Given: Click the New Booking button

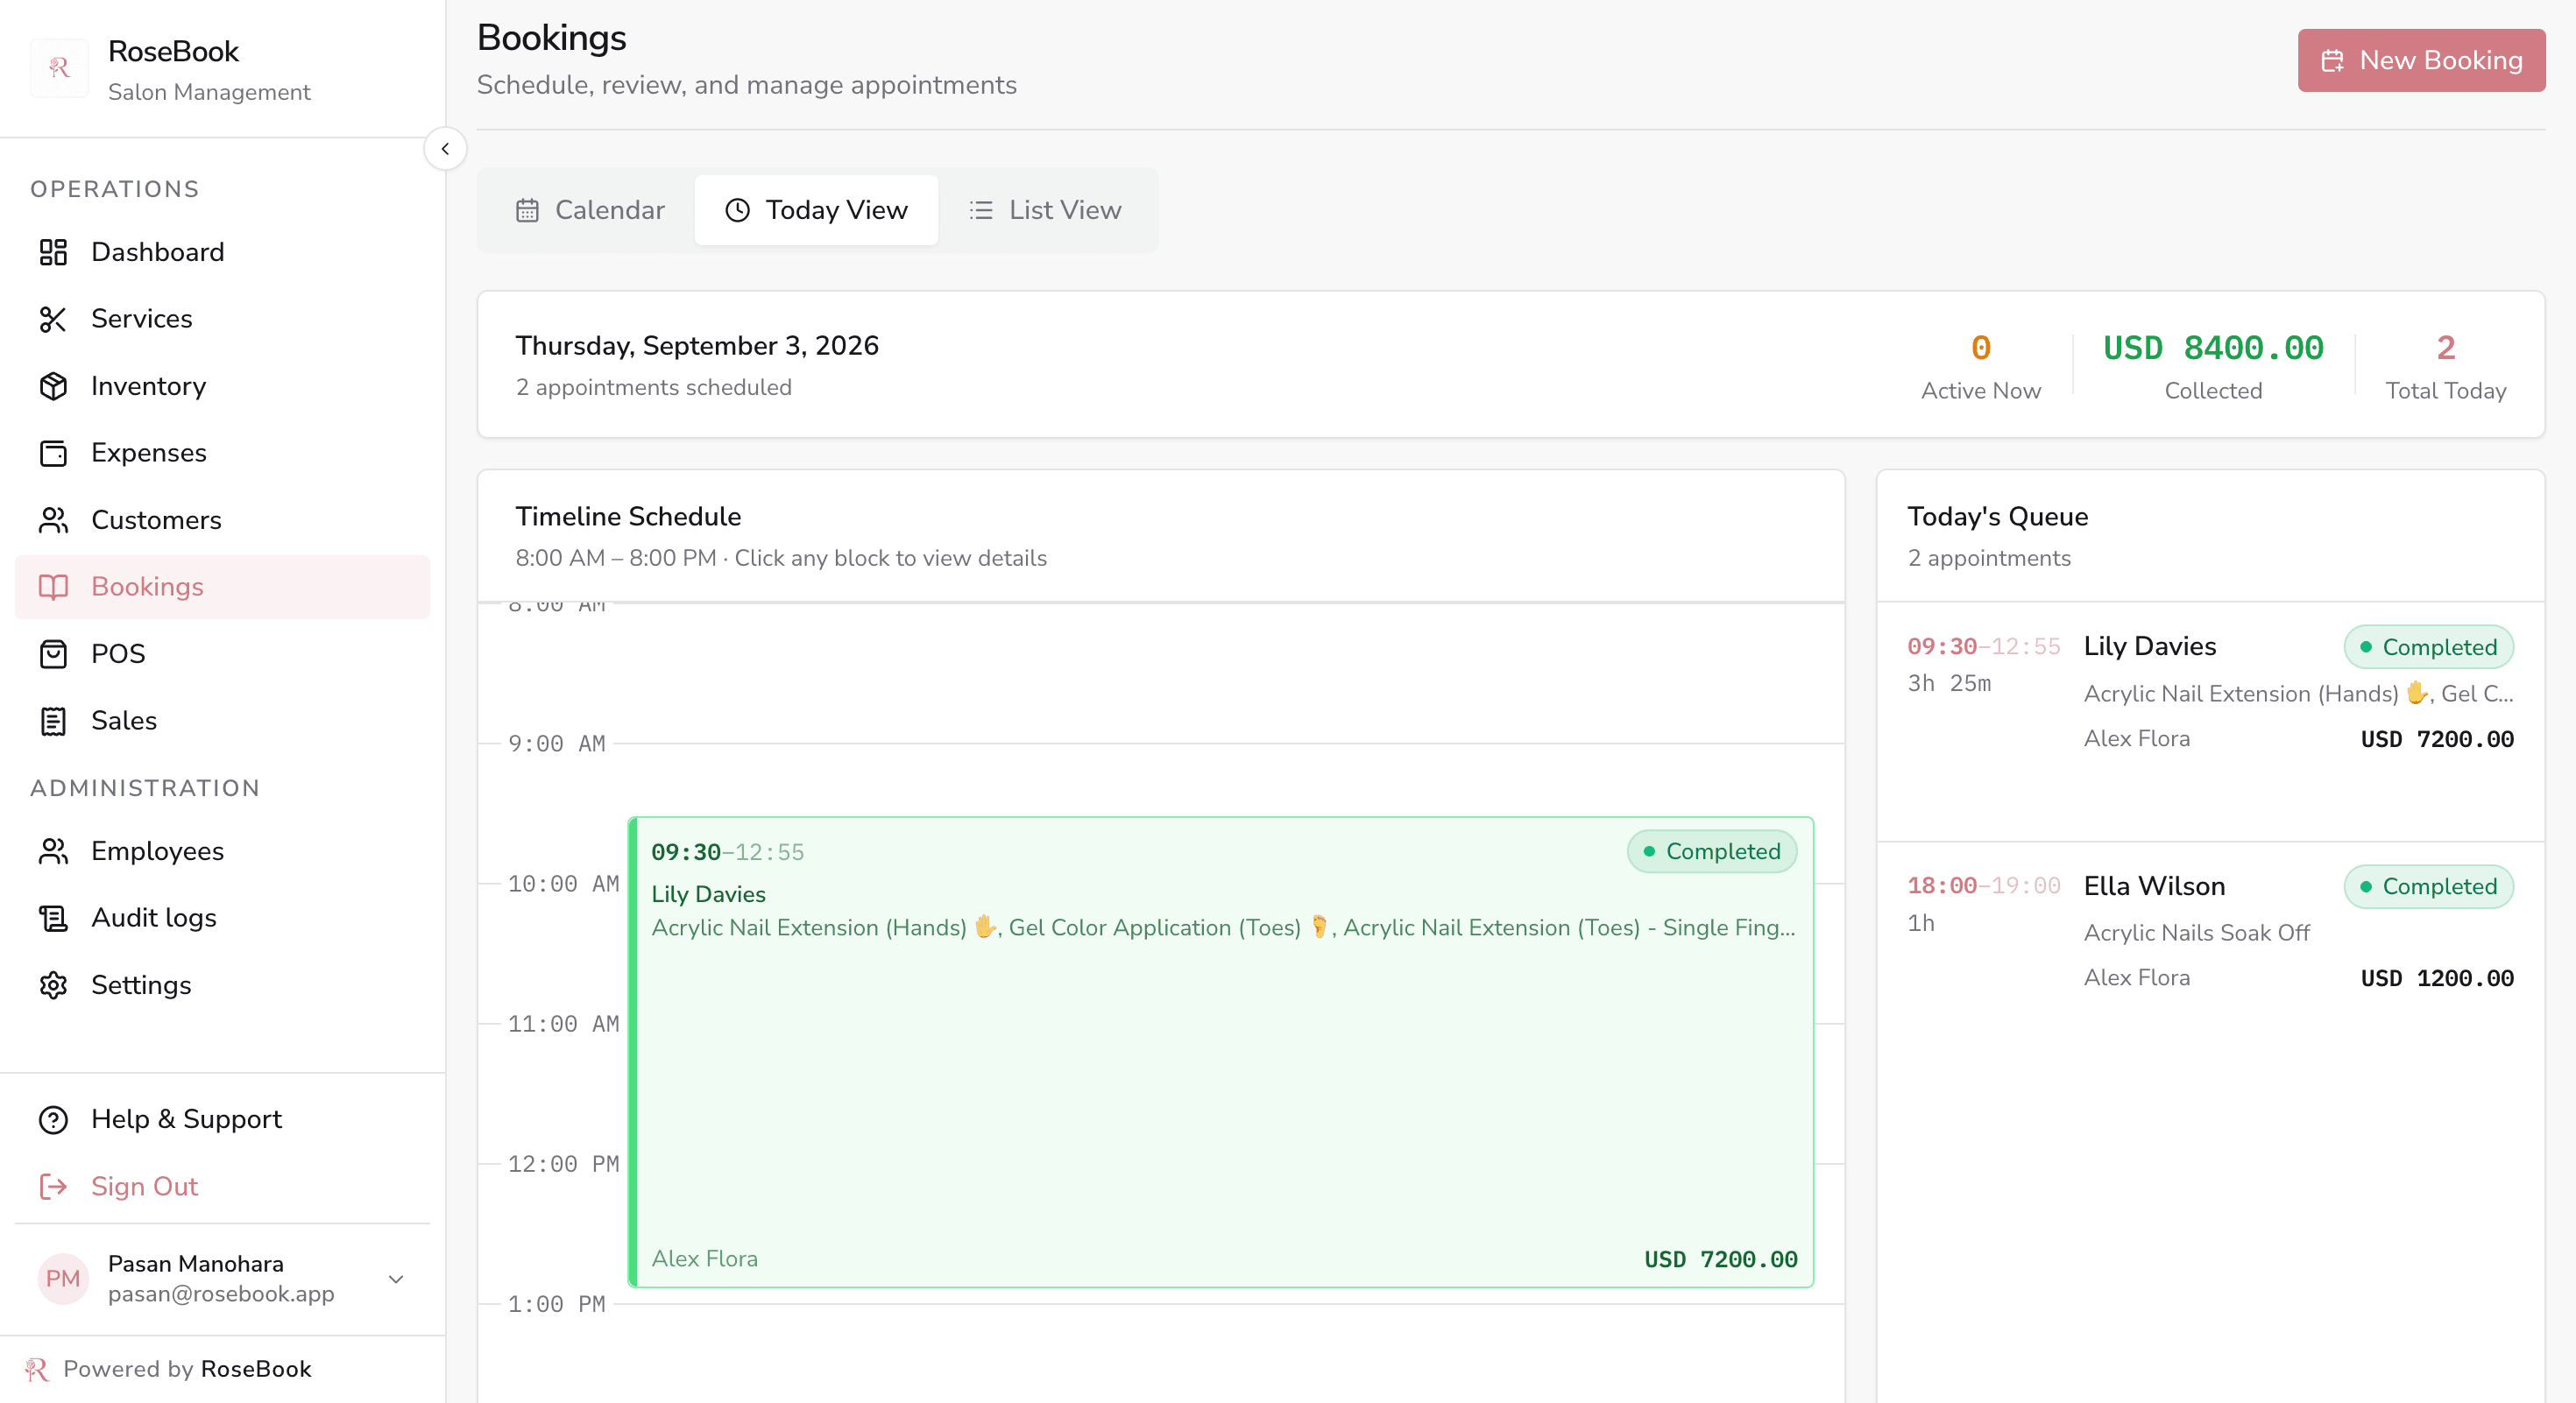Looking at the screenshot, I should pos(2421,61).
